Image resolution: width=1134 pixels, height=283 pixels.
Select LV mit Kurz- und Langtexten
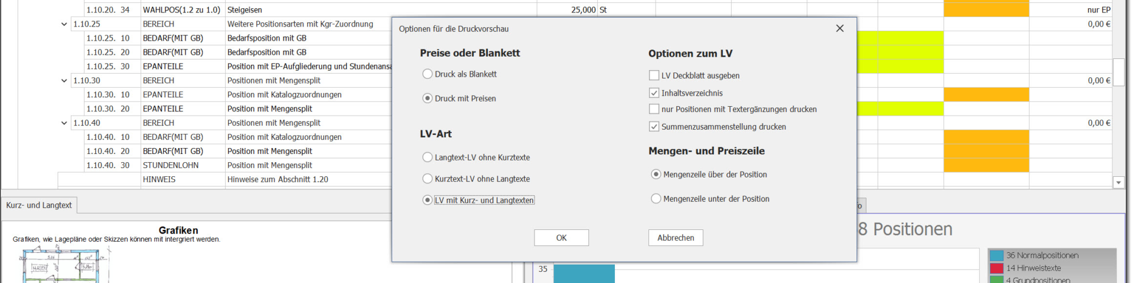coord(428,200)
